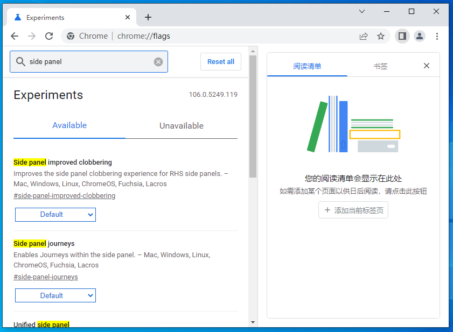Click the Reset all button
Screen dimensions: 453x332
click(x=221, y=61)
